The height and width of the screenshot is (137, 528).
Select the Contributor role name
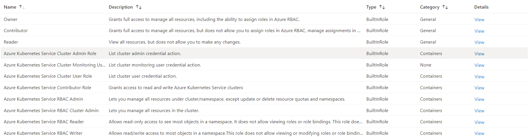(16, 31)
